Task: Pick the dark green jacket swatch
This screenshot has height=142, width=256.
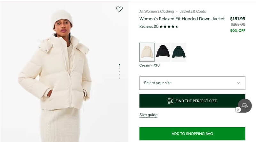Action: coord(179,52)
